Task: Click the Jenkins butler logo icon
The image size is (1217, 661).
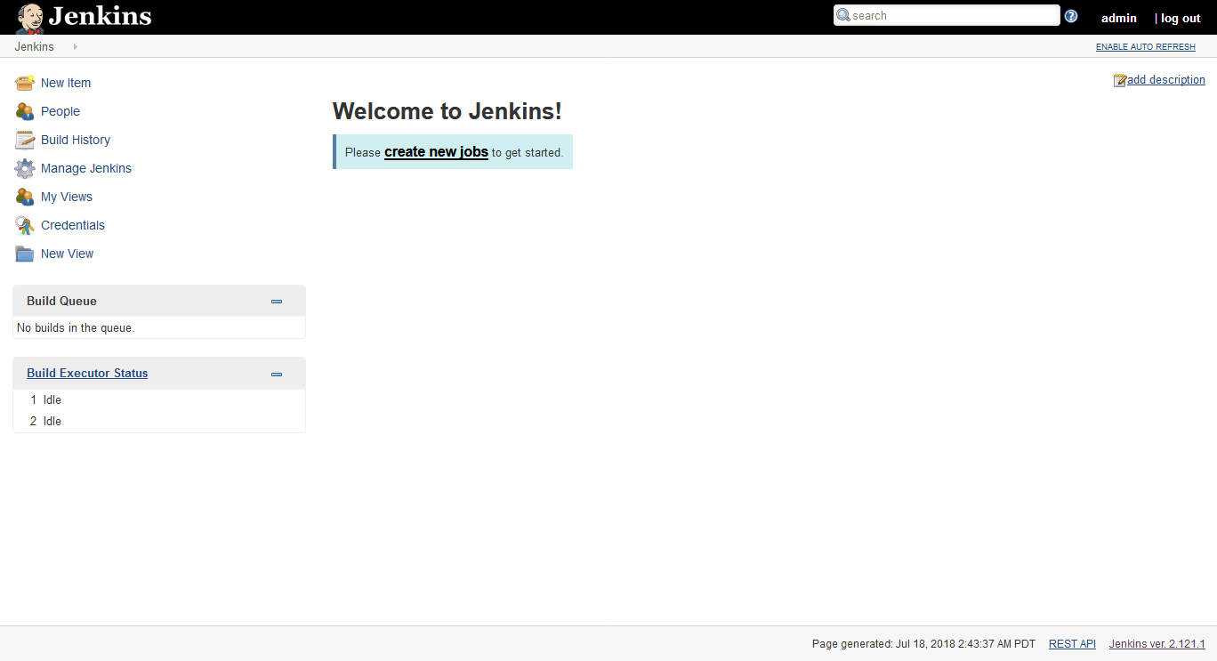Action: click(29, 17)
